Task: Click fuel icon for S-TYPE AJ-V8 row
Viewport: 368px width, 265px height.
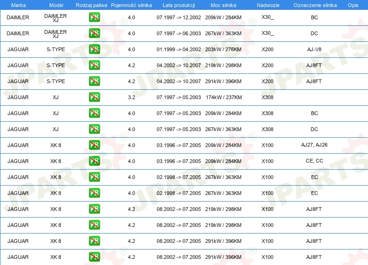Action: coord(94,49)
